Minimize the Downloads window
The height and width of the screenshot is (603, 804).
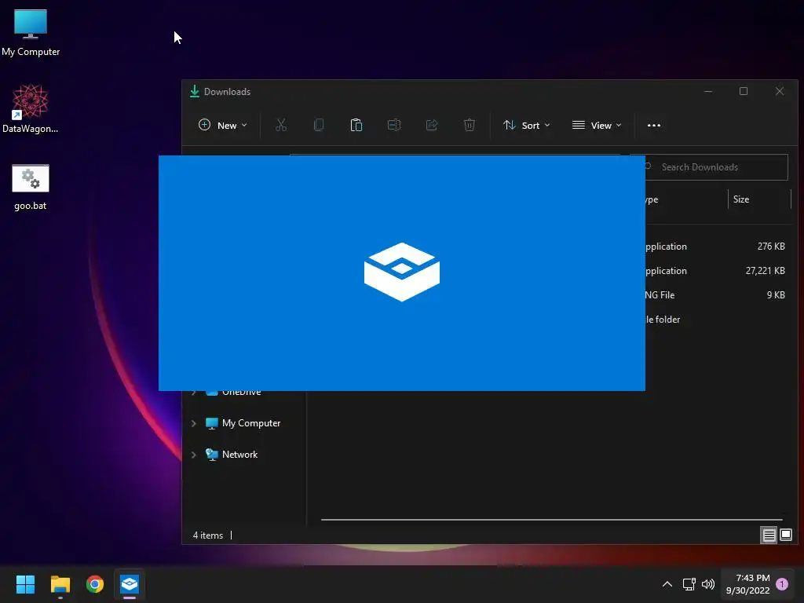pos(708,91)
